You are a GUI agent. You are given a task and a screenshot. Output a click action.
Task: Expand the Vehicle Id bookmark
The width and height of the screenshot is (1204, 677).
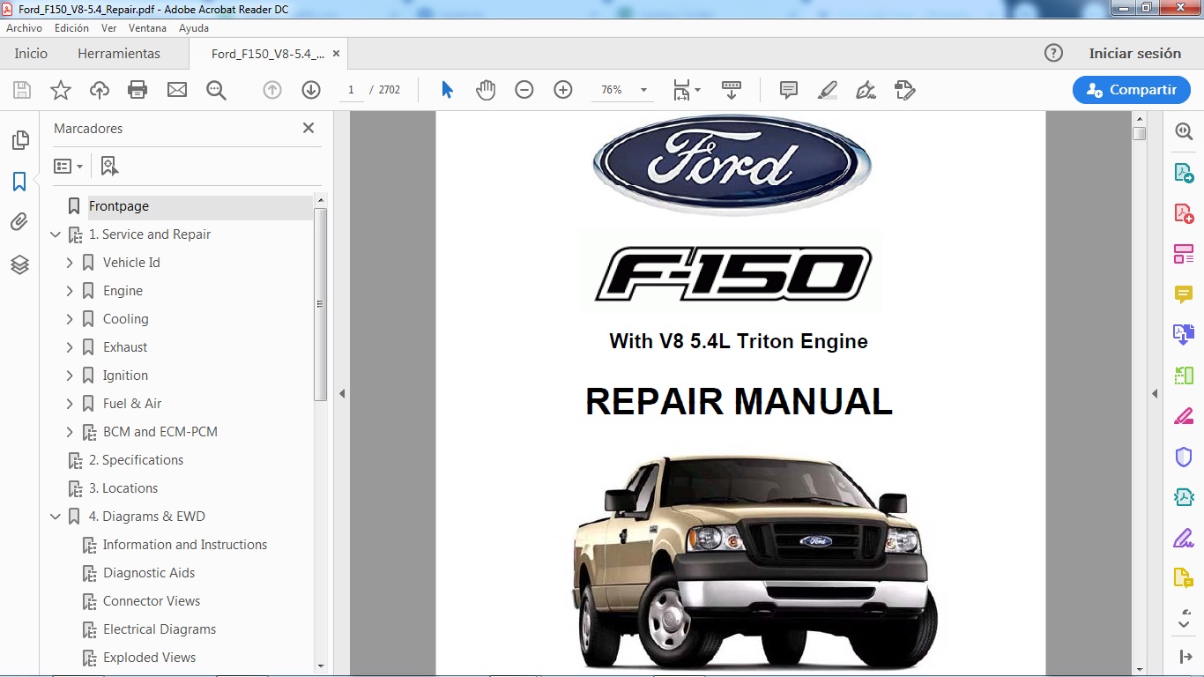point(70,263)
